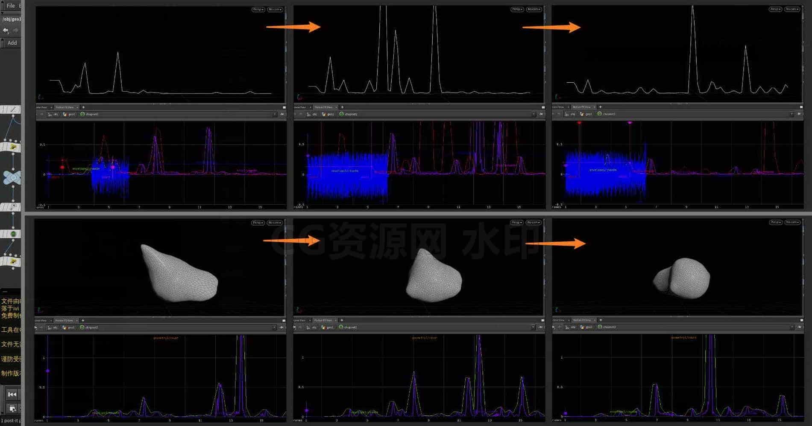
Task: Open Persp dropdown in top-middle viewport
Action: coord(517,9)
